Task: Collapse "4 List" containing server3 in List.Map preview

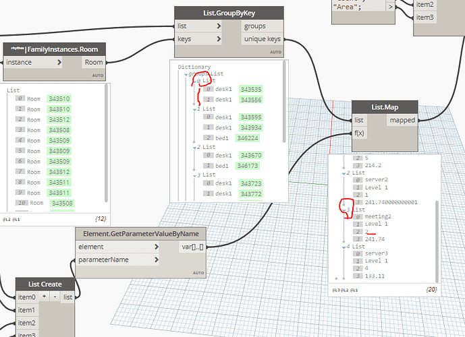Action: pos(344,247)
